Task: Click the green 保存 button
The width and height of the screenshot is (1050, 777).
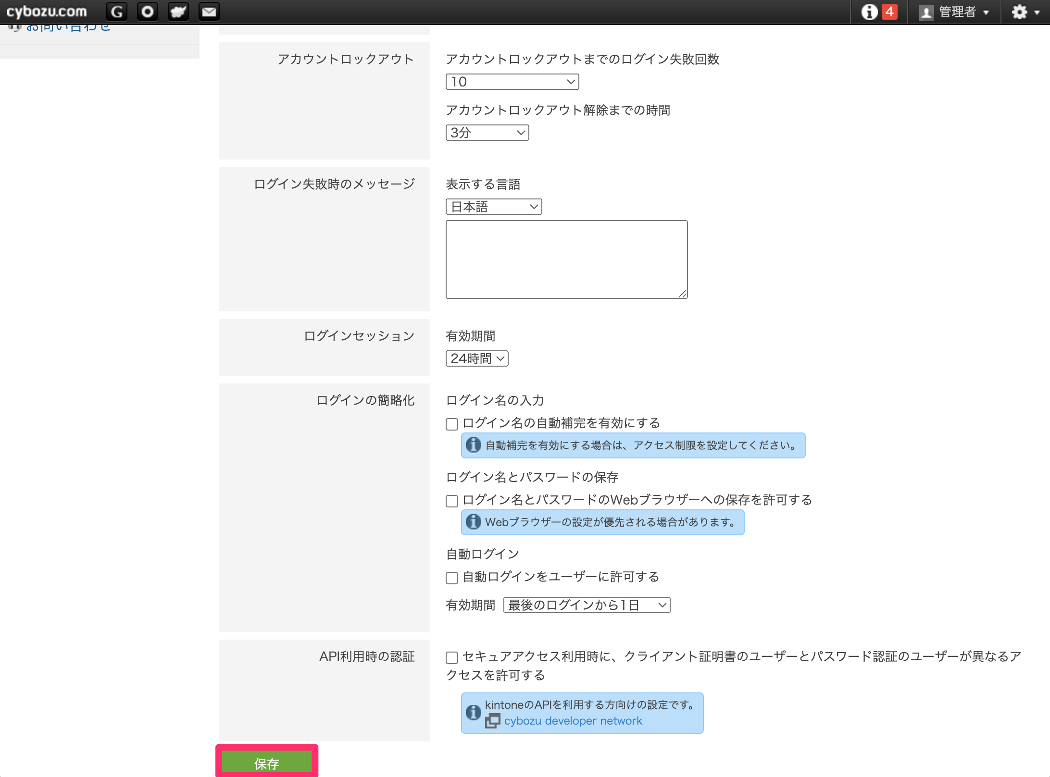Action: click(x=267, y=763)
